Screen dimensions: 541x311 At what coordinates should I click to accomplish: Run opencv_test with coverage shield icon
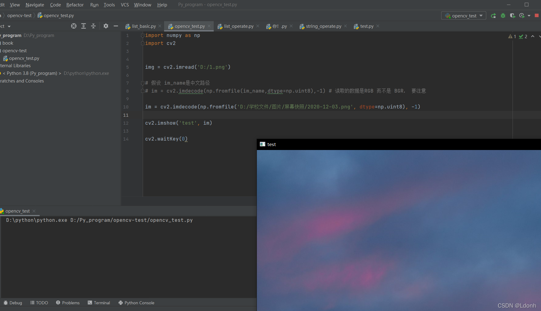pyautogui.click(x=513, y=15)
